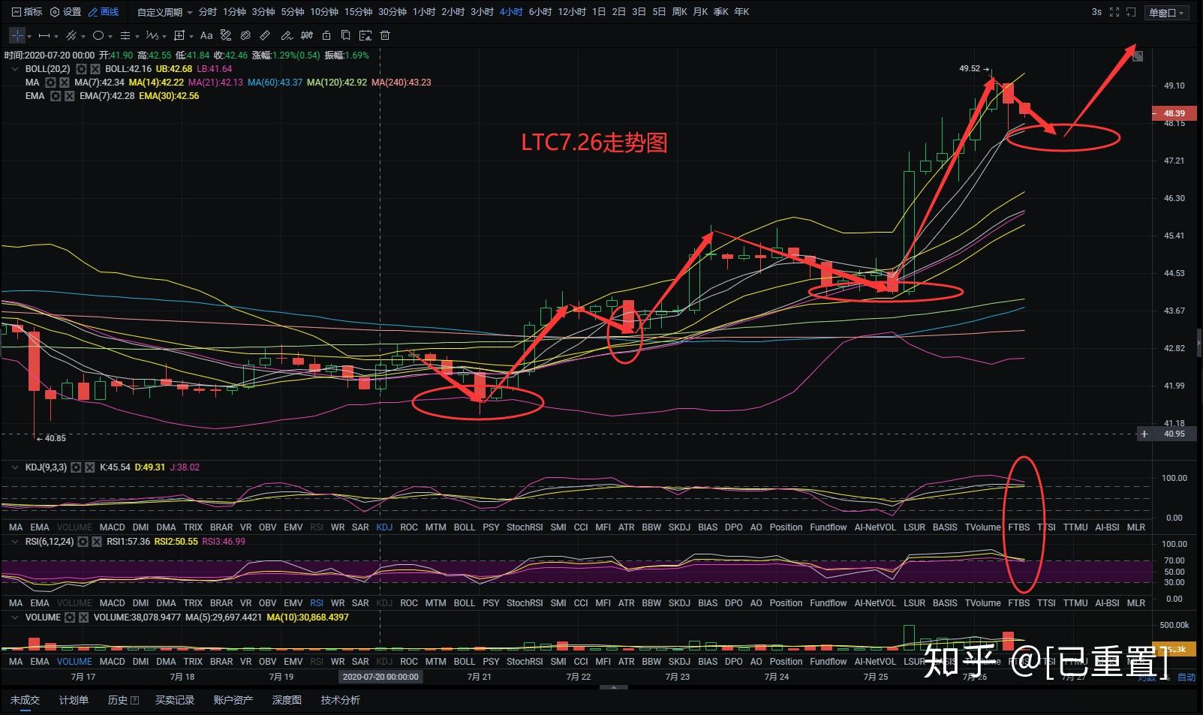
Task: Open dropdown beside wave tool
Action: (164, 36)
